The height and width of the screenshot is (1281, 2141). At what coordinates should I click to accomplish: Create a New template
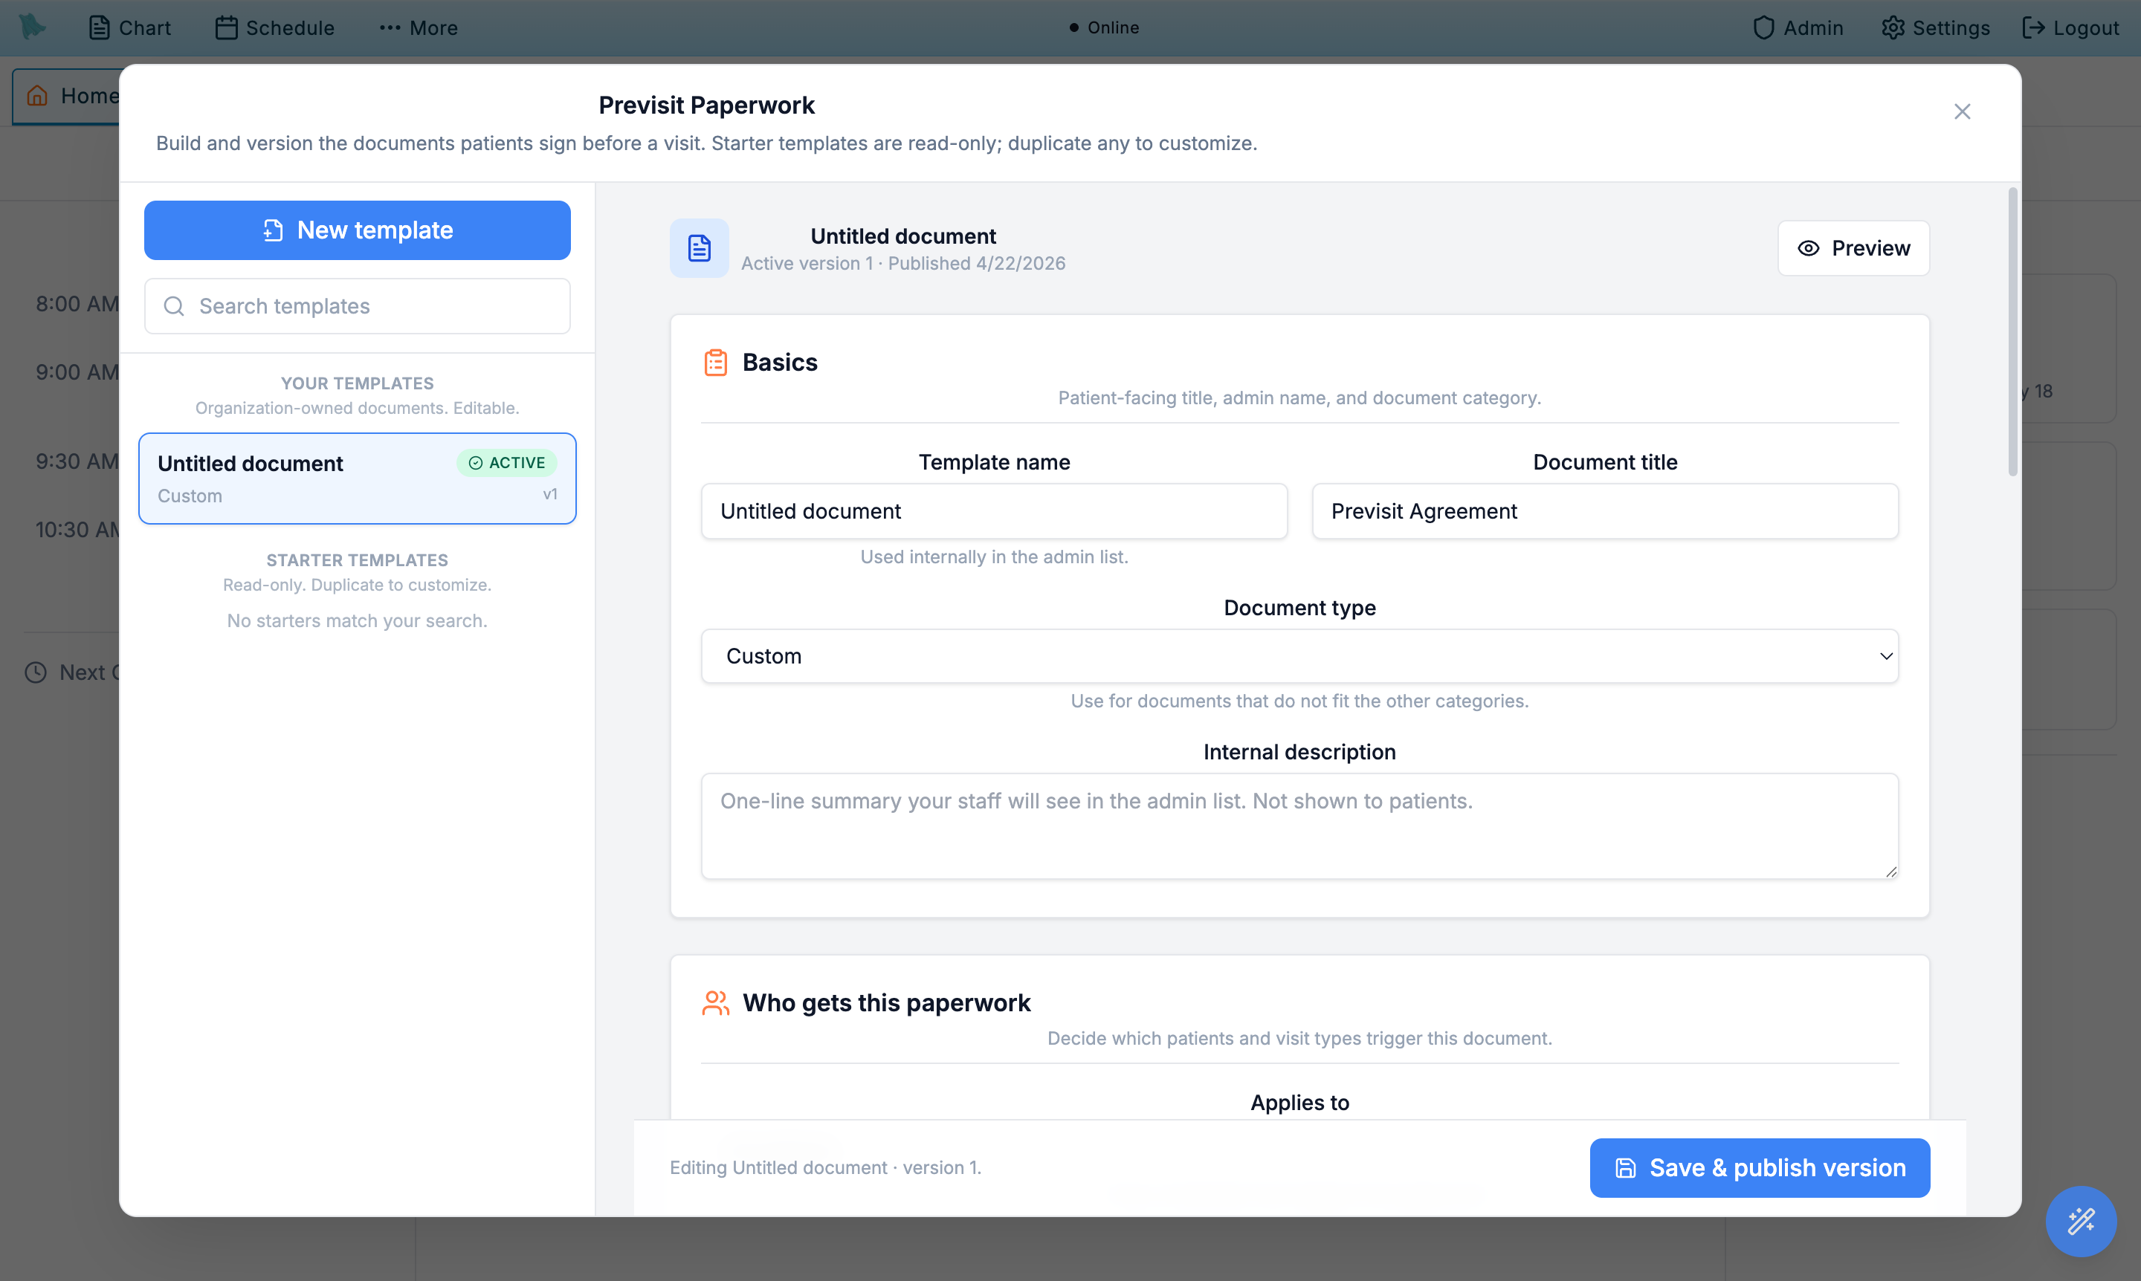point(358,230)
